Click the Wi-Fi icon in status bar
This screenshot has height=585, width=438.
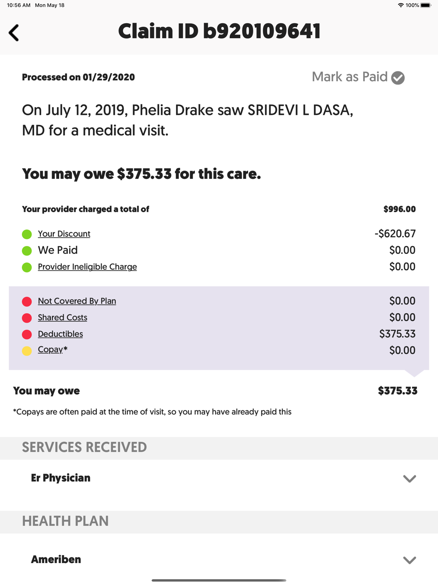[x=400, y=5]
